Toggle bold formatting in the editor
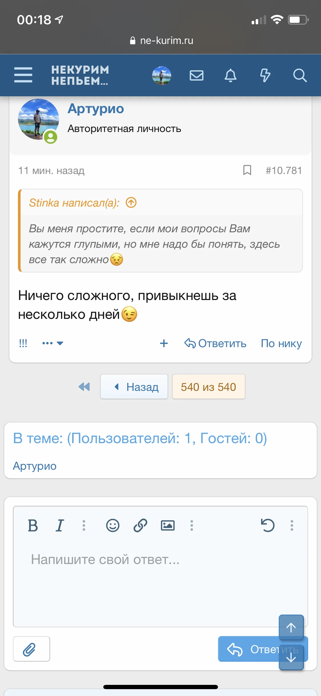Viewport: 321px width, 696px height. coord(33,525)
